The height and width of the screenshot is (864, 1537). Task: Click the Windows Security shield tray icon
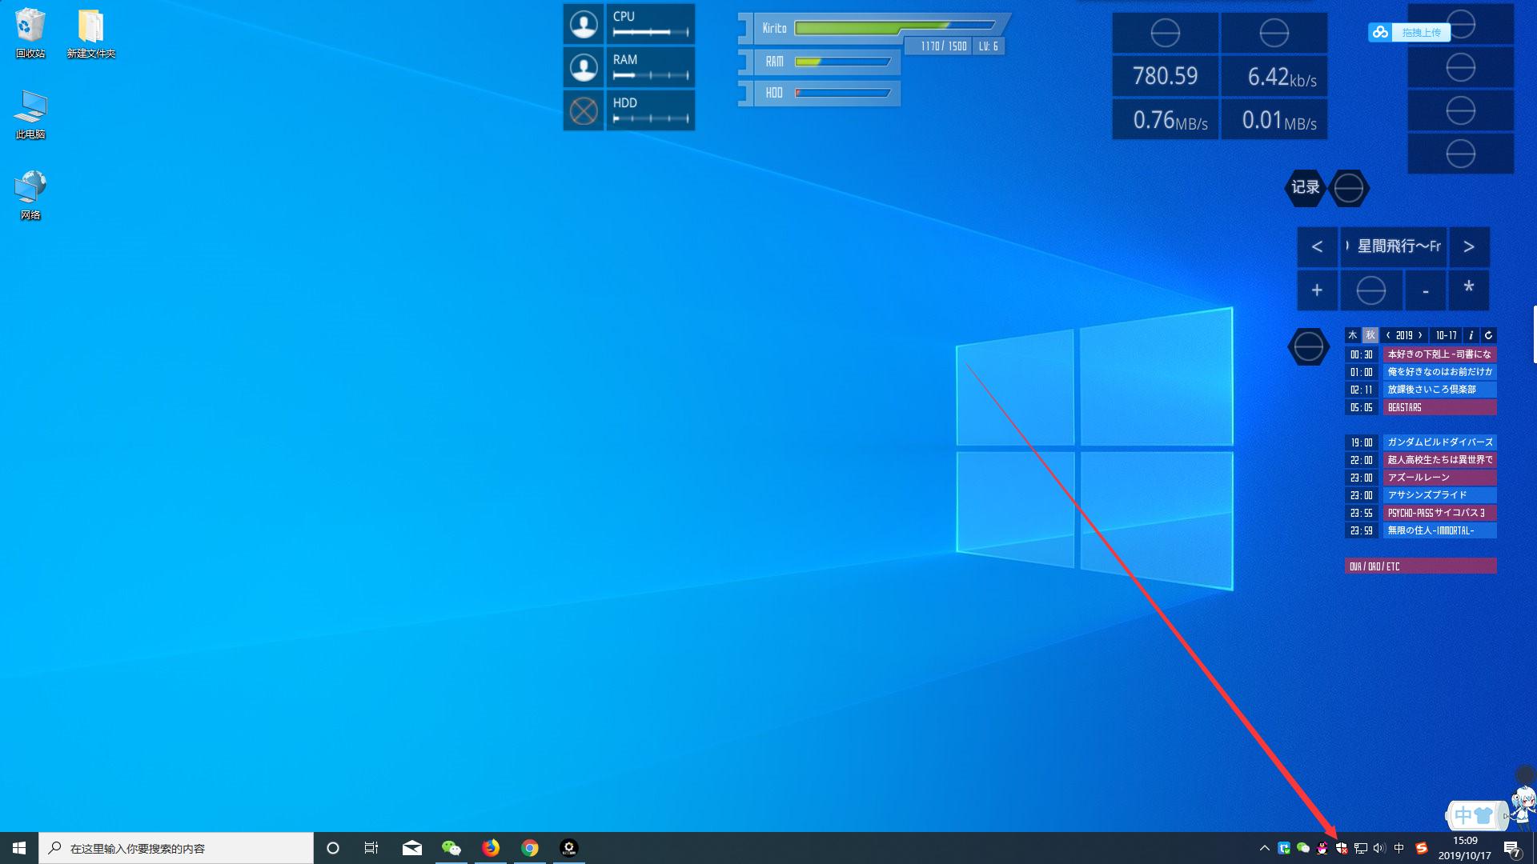[x=1342, y=848]
